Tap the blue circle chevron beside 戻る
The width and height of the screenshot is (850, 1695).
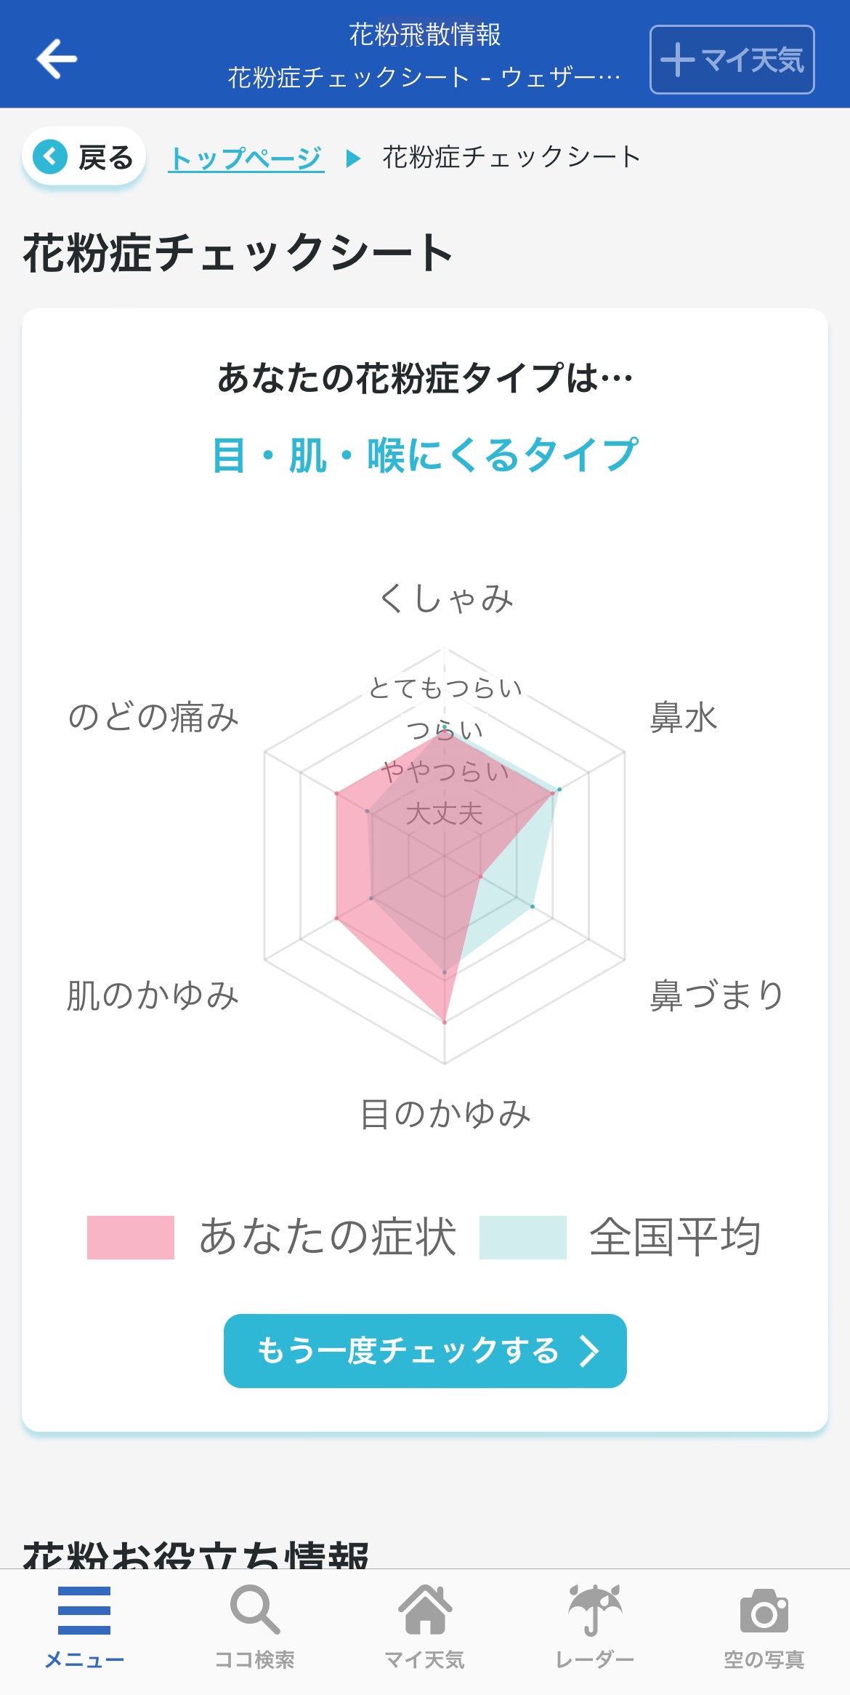pos(50,156)
